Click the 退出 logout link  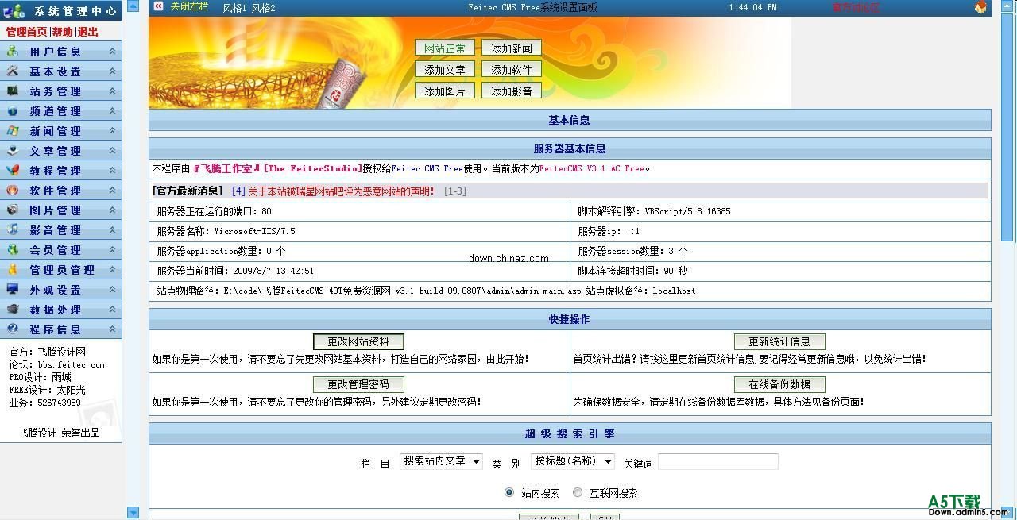point(88,32)
